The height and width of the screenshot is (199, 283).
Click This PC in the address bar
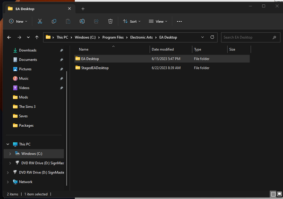click(x=62, y=37)
